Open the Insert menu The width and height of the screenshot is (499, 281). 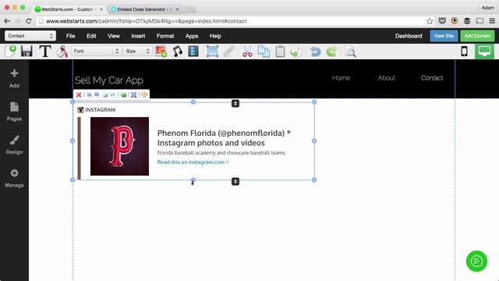[x=138, y=36]
